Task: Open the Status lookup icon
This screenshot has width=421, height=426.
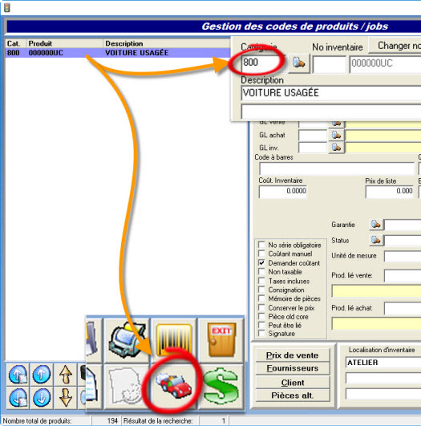Action: click(x=376, y=240)
